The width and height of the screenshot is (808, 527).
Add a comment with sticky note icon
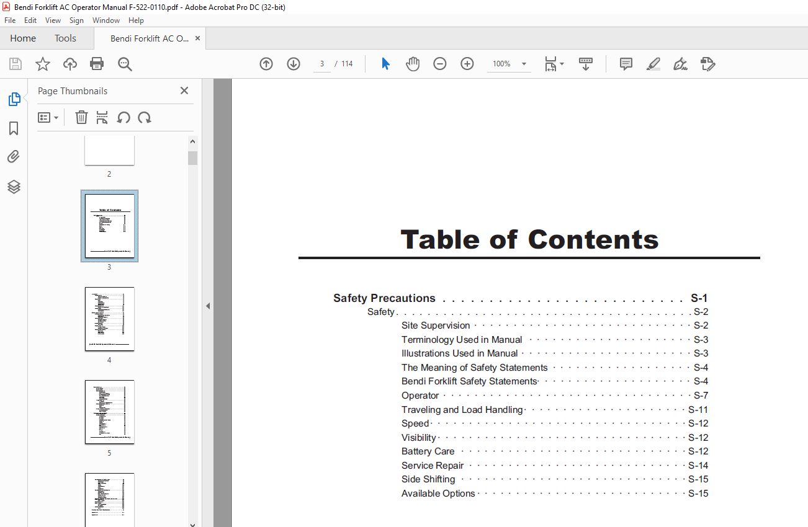coord(626,64)
